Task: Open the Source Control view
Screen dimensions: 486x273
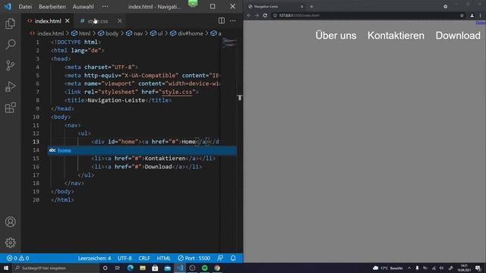Action: [10, 66]
